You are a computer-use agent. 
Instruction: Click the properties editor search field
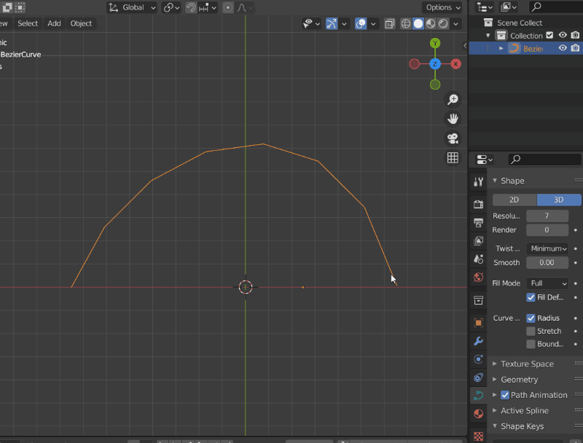(x=544, y=160)
